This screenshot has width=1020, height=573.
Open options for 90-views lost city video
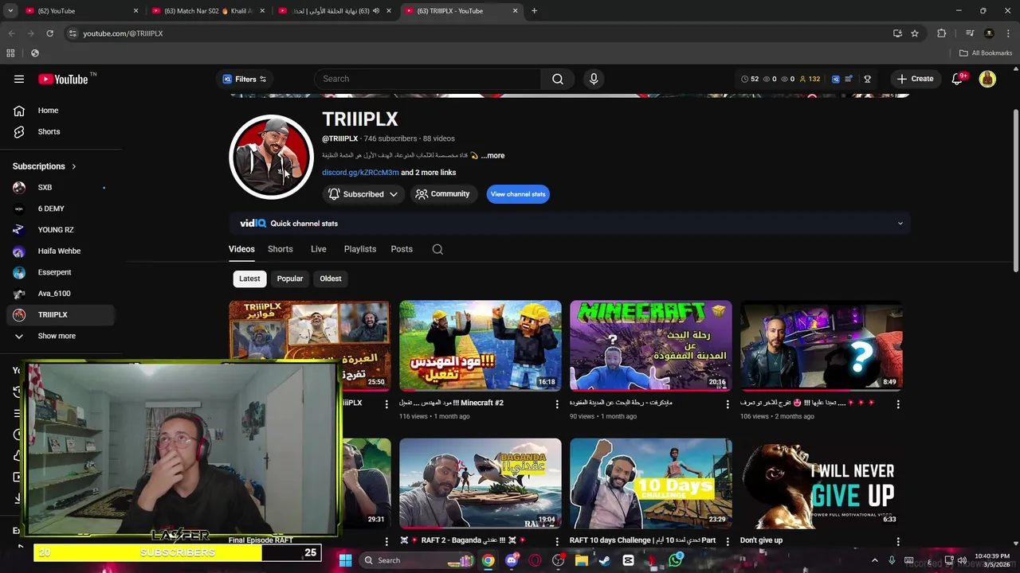[727, 404]
